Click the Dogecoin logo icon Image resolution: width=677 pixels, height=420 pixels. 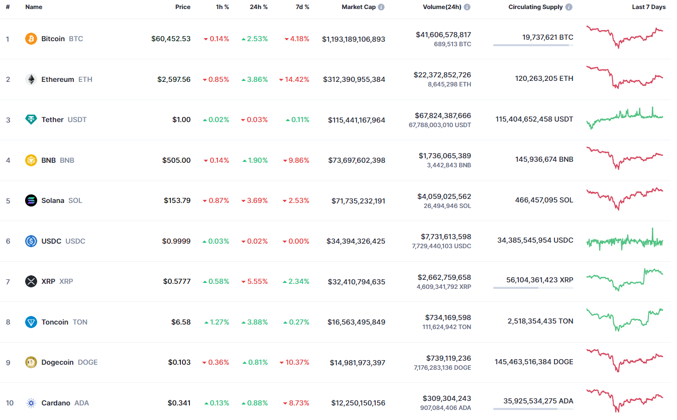(x=31, y=362)
